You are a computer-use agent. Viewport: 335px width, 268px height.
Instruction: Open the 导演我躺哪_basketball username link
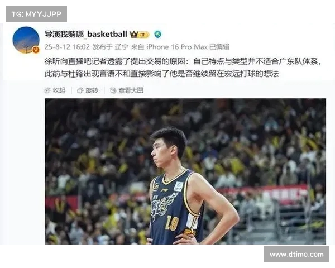coord(86,34)
